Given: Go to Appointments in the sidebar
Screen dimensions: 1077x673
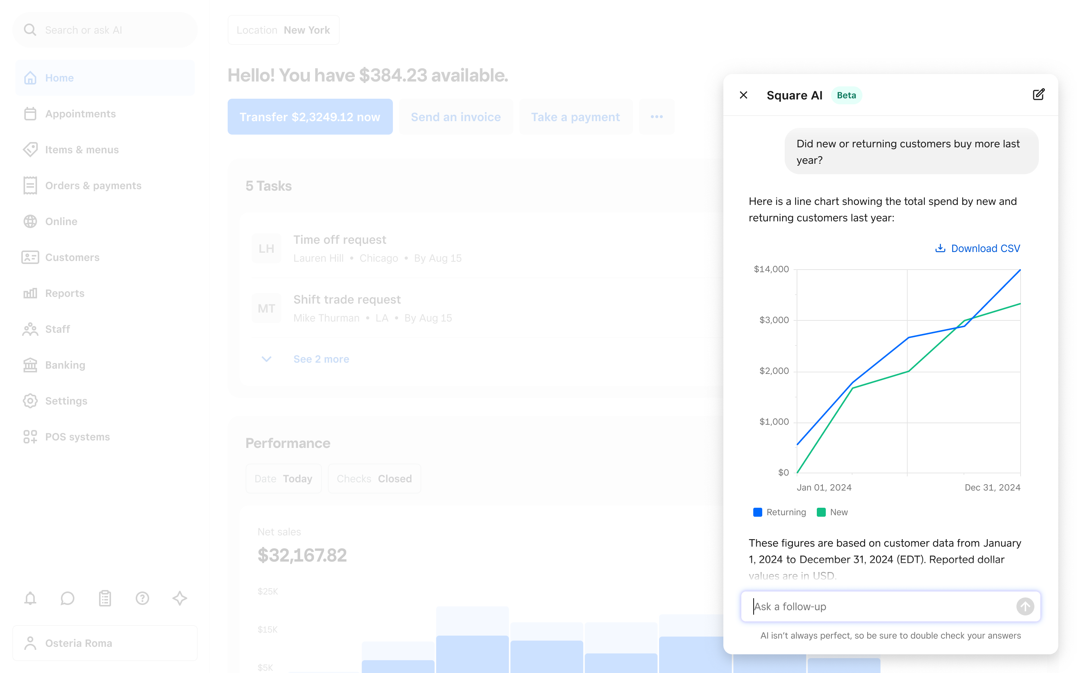Looking at the screenshot, I should 105,114.
